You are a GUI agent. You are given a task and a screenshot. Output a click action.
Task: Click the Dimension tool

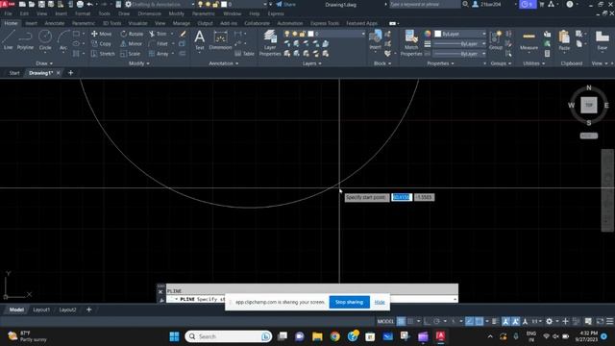pos(220,40)
